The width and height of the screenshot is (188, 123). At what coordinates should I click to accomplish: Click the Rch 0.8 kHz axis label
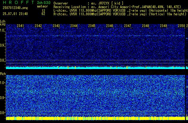click(x=2, y=112)
